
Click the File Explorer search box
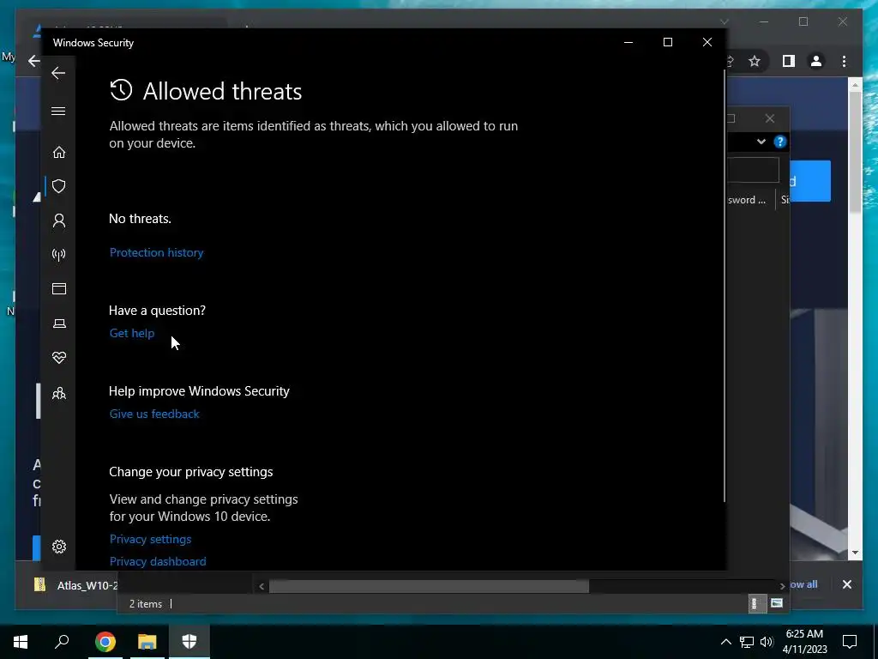(x=753, y=170)
